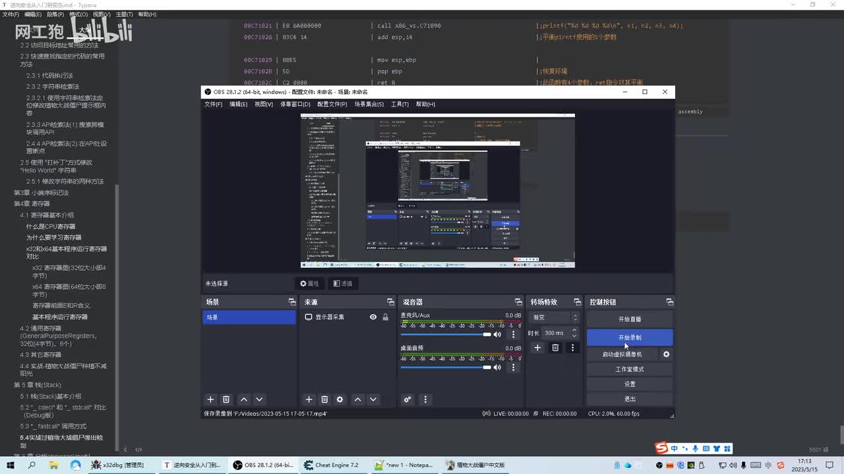
Task: Open advanced audio properties gears icon
Action: [407, 400]
